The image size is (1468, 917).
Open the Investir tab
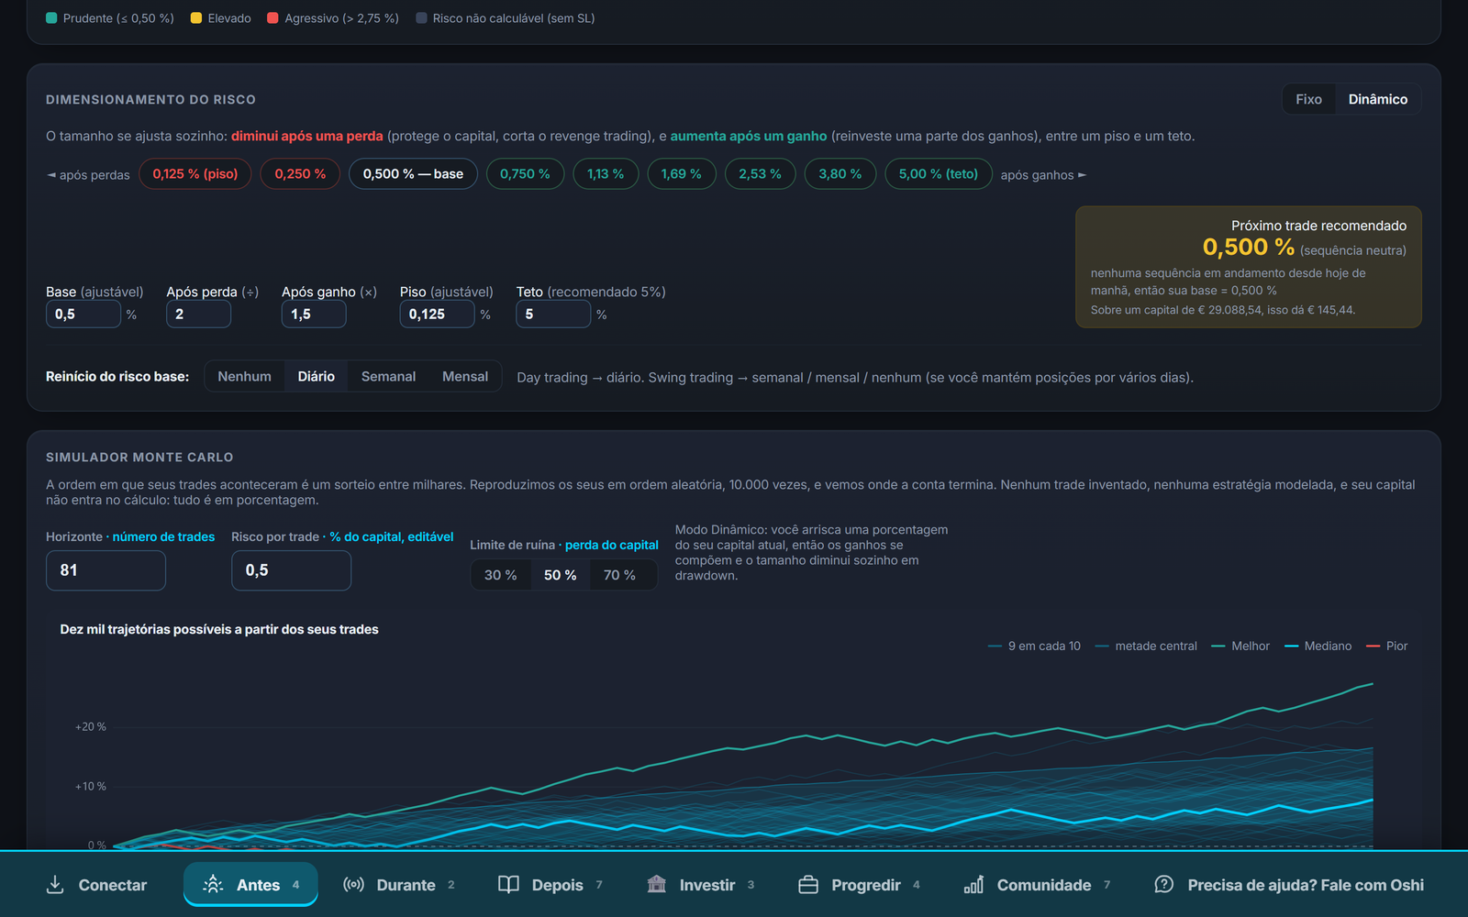[702, 885]
